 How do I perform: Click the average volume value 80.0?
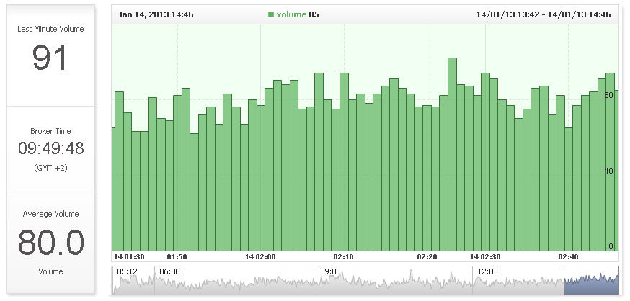pos(51,243)
